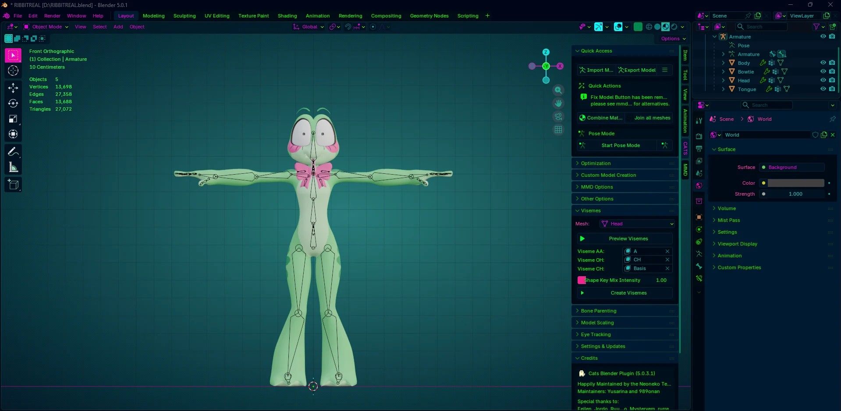841x411 pixels.
Task: Switch to the Sculpting workspace tab
Action: point(185,16)
